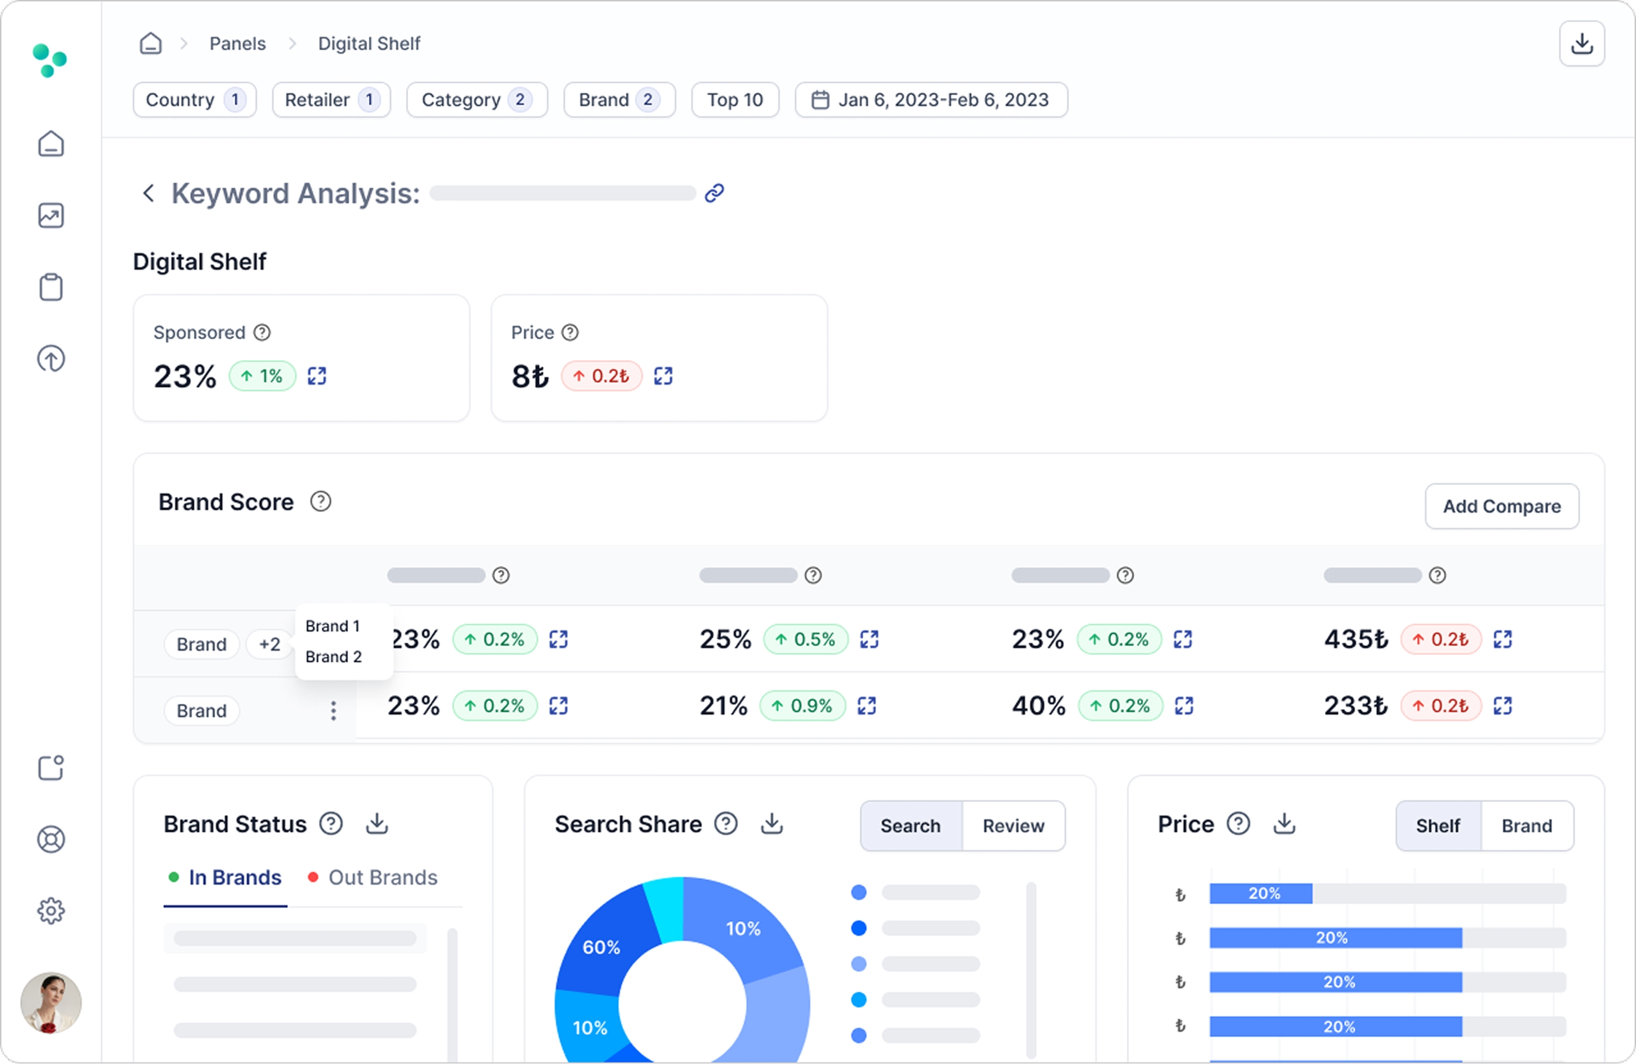
Task: Show help for the bottom Price panel
Action: pyautogui.click(x=1239, y=824)
